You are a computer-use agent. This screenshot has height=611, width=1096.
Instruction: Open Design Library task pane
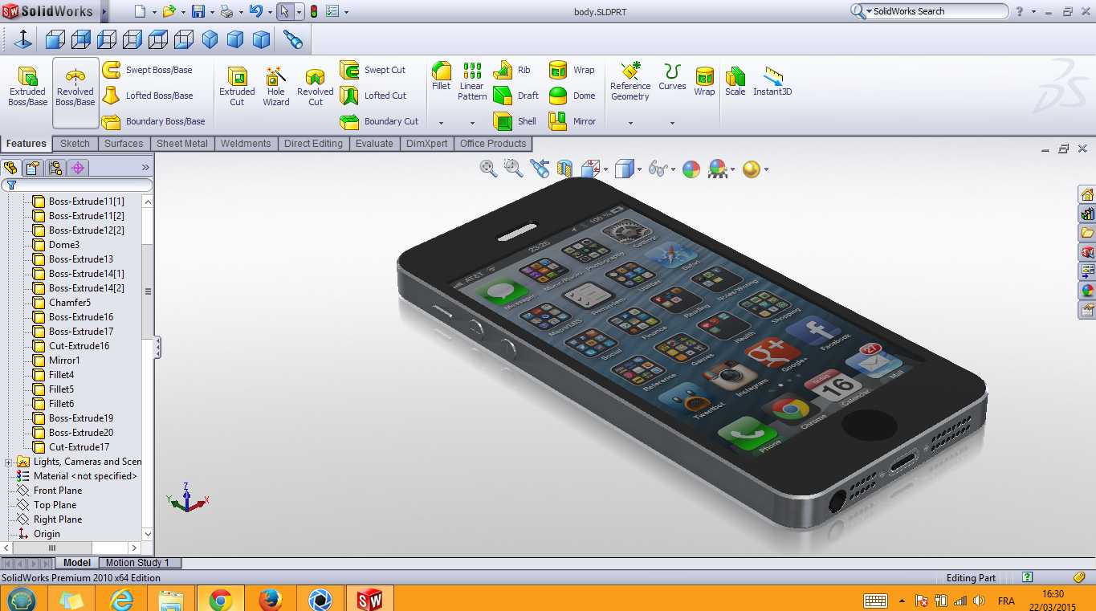1087,214
